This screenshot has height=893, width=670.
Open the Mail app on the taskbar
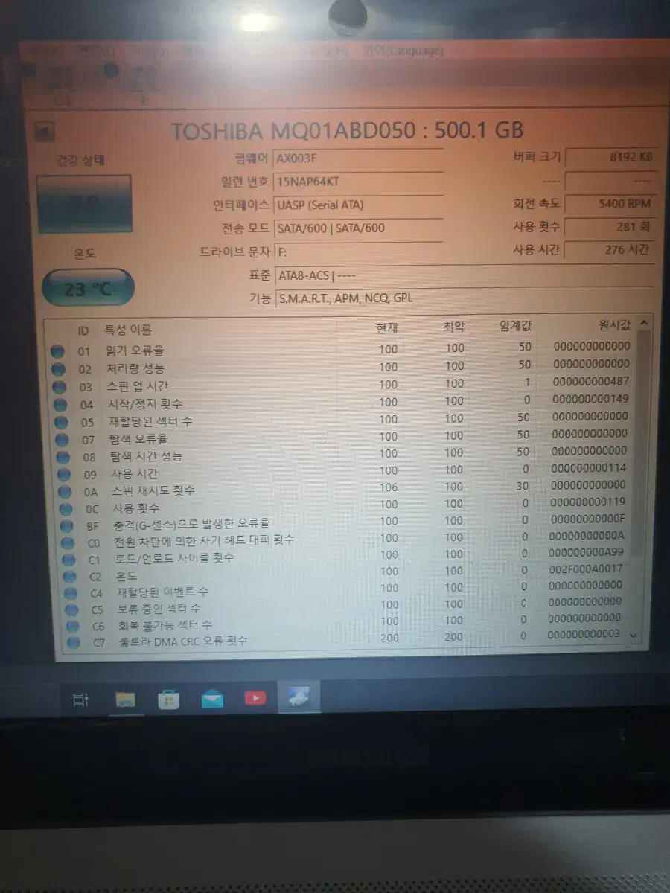pos(212,700)
